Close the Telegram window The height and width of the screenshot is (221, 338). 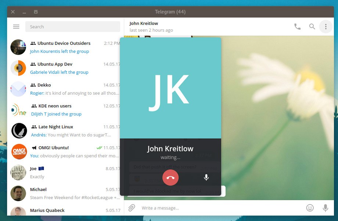[13, 12]
